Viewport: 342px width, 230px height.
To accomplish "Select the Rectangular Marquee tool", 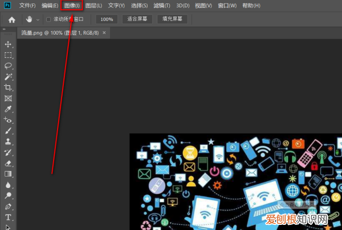I will pos(8,55).
